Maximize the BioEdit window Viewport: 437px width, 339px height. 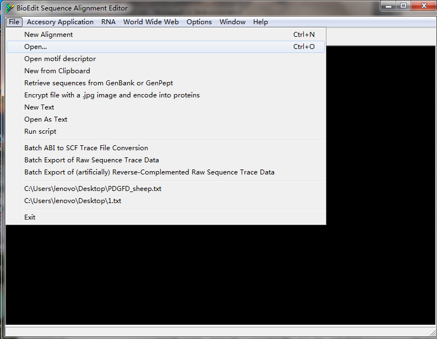[x=403, y=6]
